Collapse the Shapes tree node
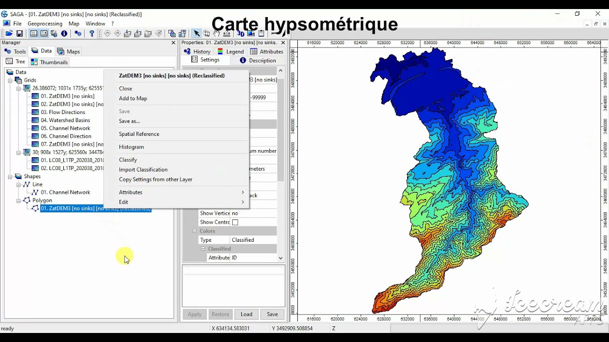The height and width of the screenshot is (342, 609). pos(10,177)
